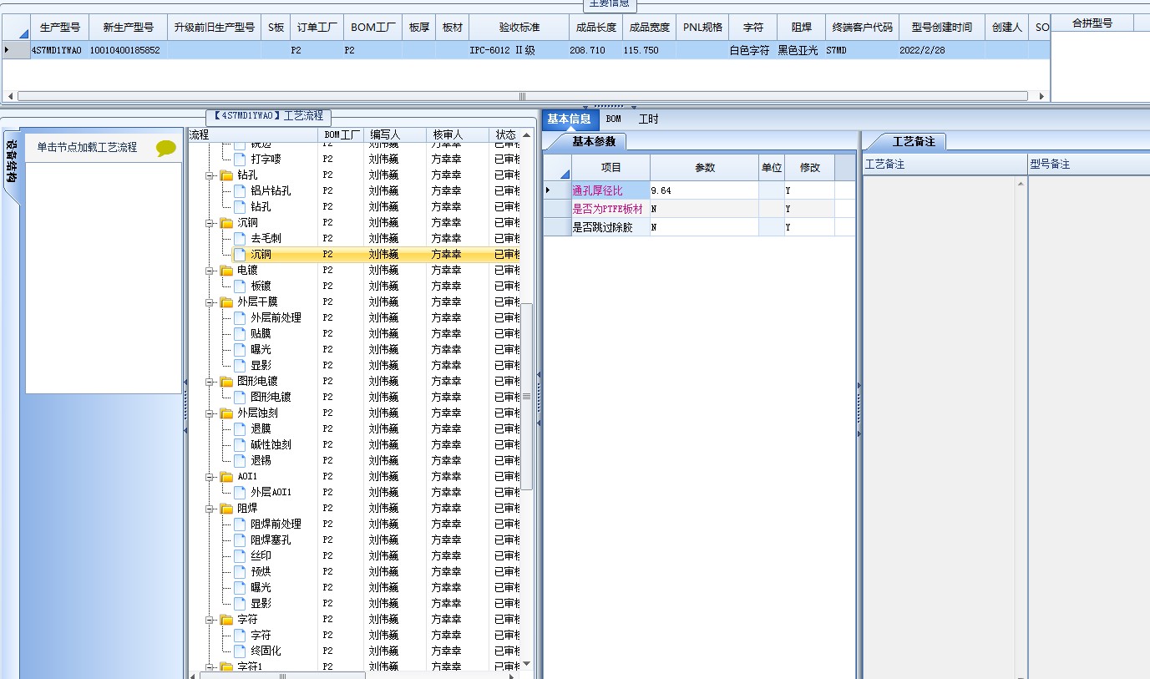Screen dimensions: 1150x679
Task: Click the document icon beside 去毛刺
Action: 240,238
